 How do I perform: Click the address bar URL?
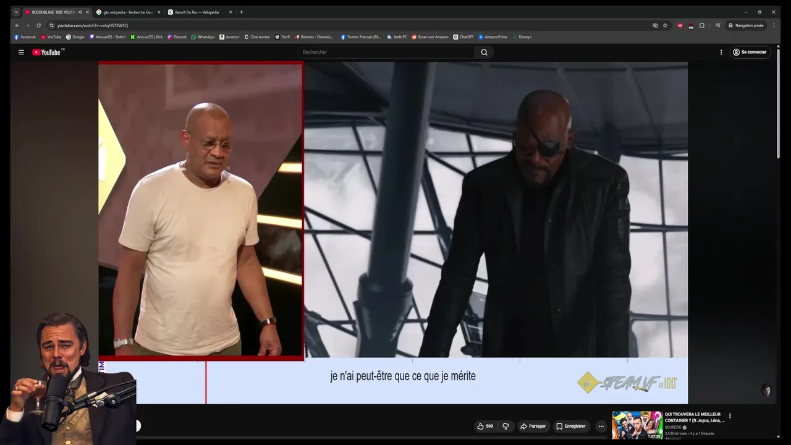[x=93, y=25]
